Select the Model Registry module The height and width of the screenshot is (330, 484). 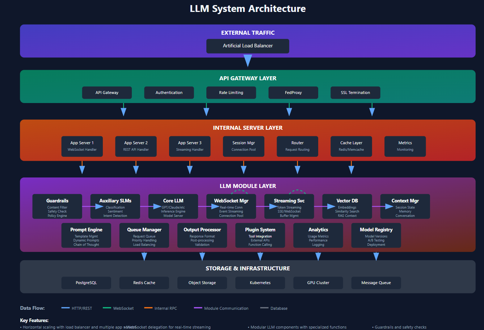(x=376, y=235)
